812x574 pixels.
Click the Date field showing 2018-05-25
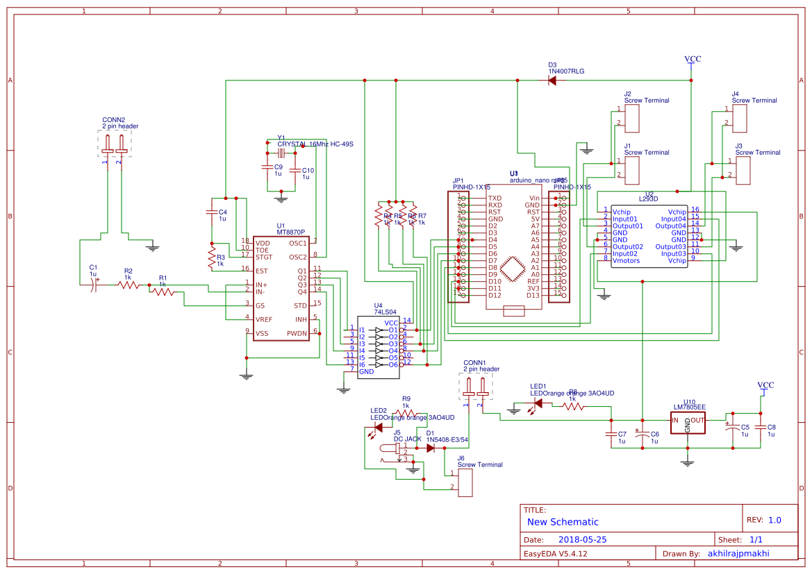(583, 539)
